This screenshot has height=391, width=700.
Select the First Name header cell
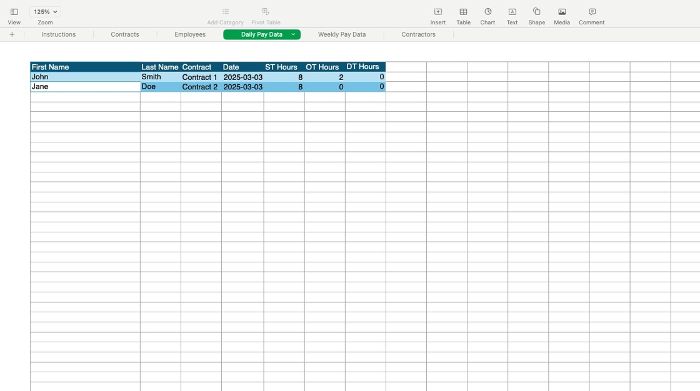[85, 67]
